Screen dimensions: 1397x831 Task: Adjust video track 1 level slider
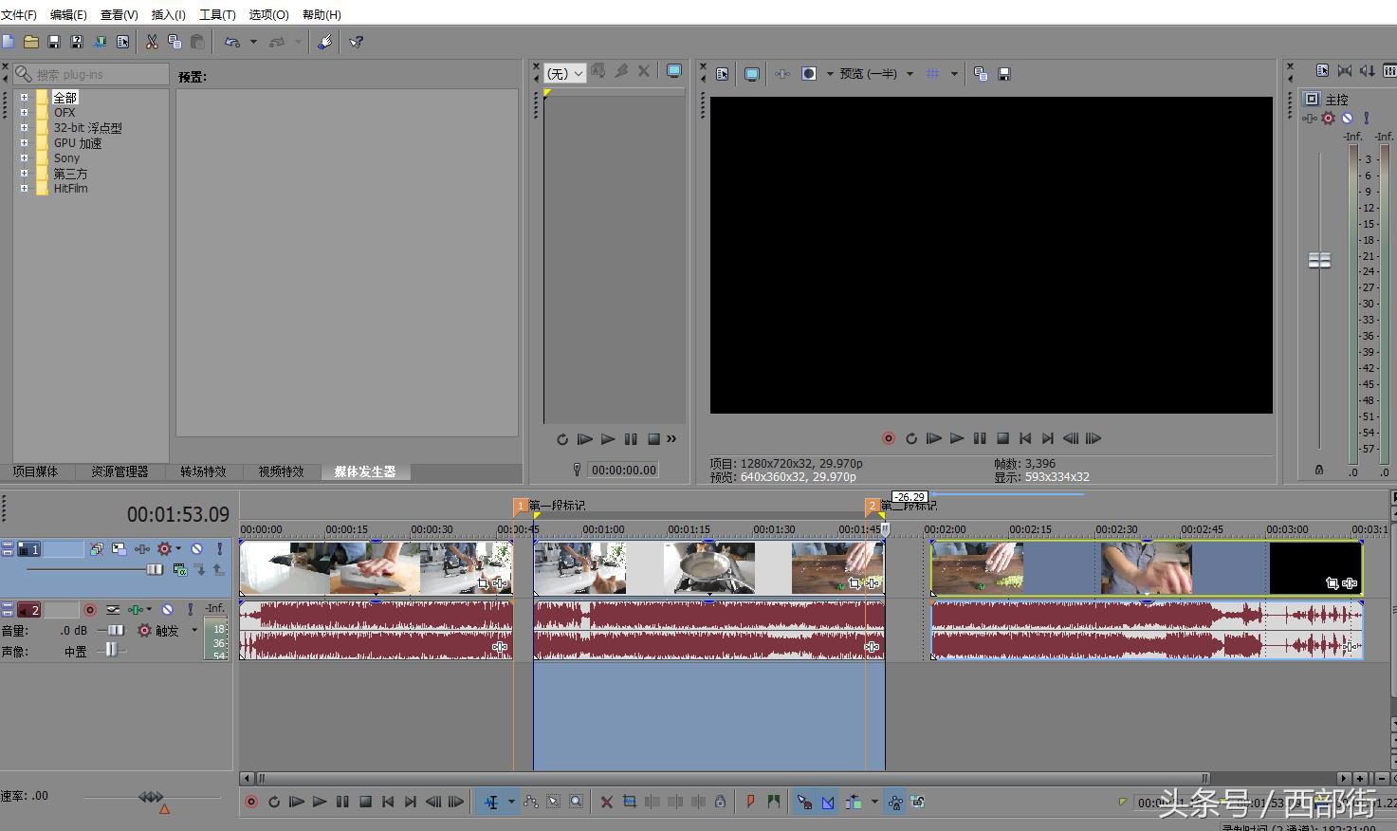[x=154, y=569]
